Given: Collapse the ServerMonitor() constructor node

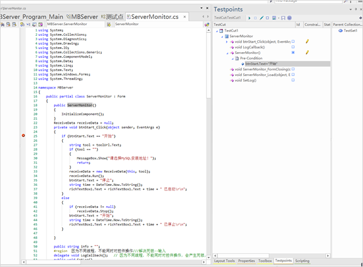Looking at the screenshot, I should click(x=227, y=53).
